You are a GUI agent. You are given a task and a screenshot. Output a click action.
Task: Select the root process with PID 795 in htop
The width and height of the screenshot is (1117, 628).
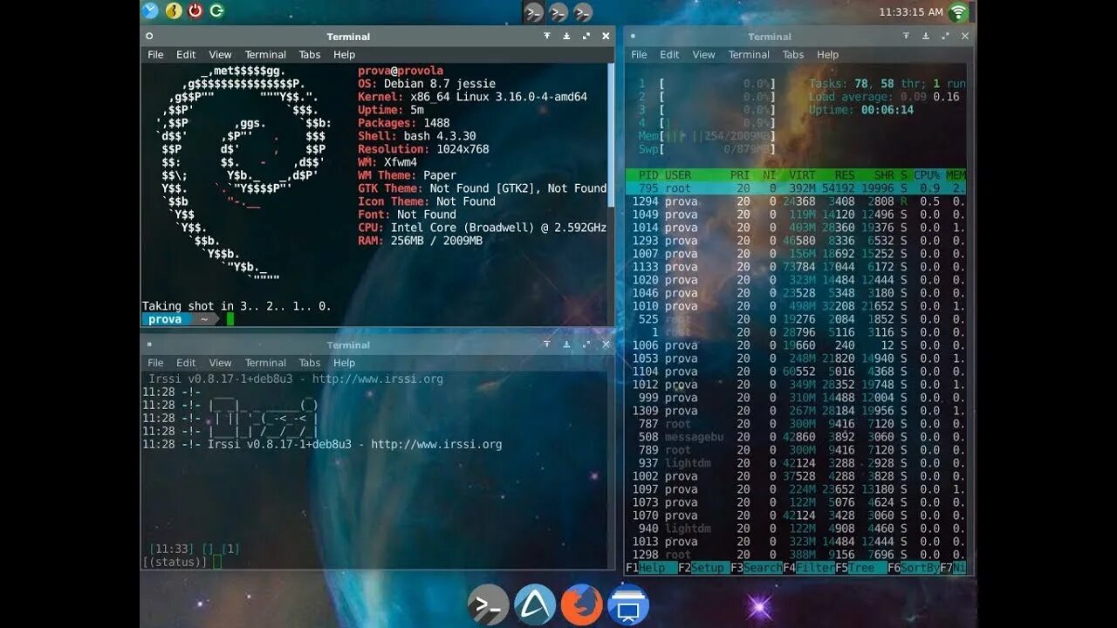click(x=796, y=188)
